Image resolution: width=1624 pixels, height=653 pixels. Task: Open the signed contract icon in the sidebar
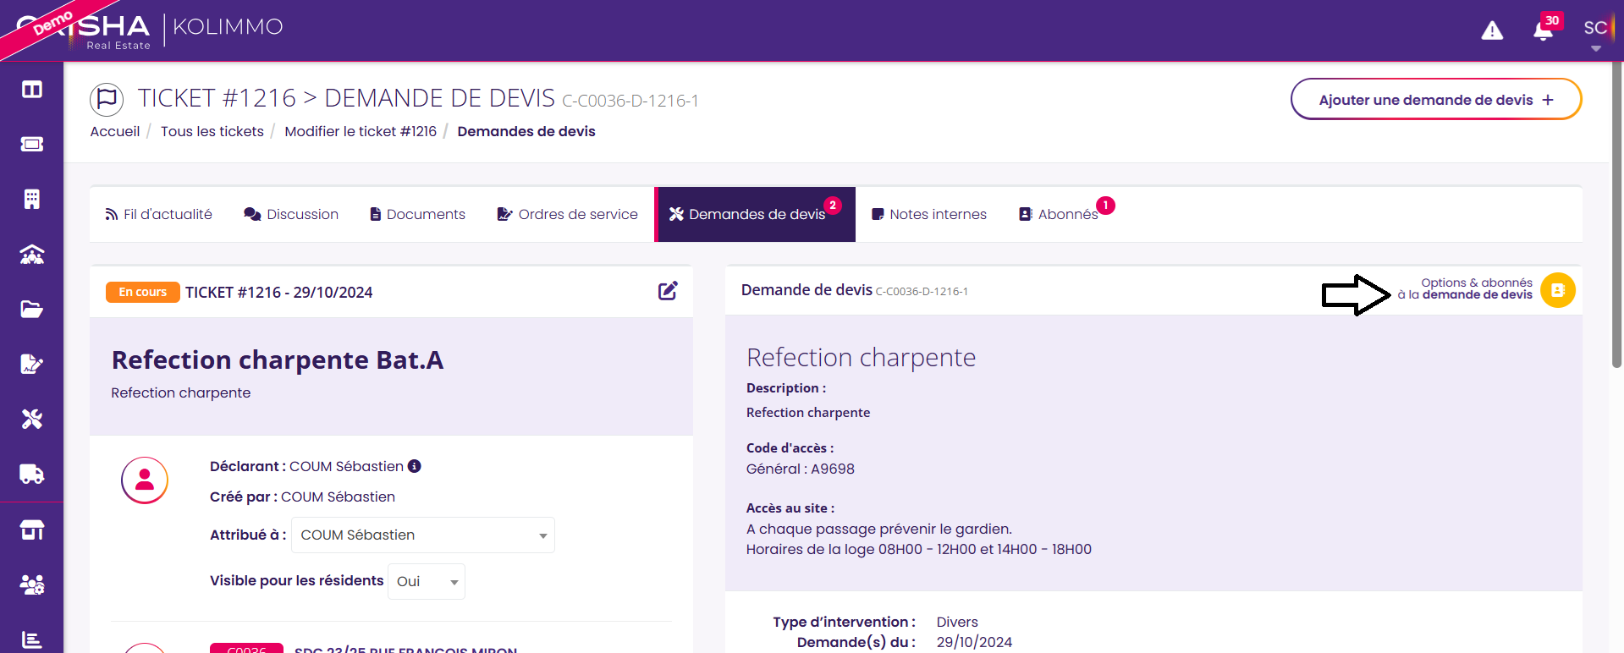pyautogui.click(x=32, y=365)
